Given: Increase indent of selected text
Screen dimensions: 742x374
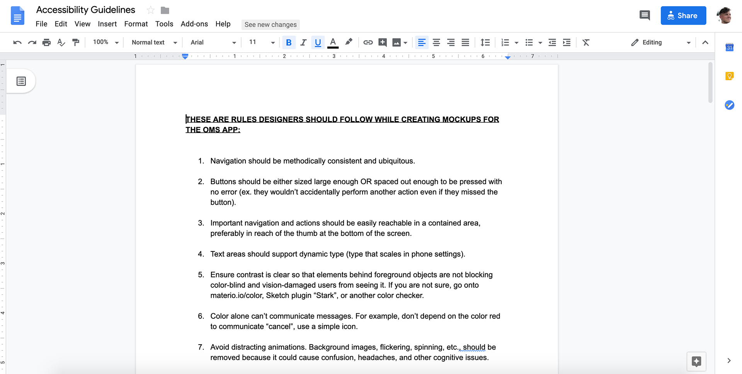Looking at the screenshot, I should click(567, 43).
